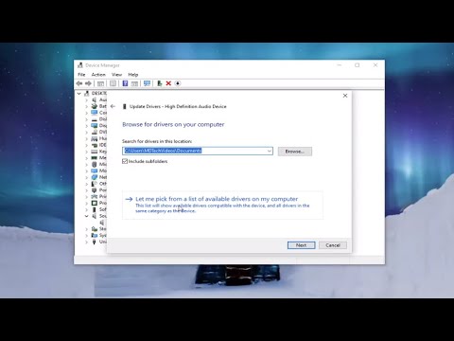Click the toolbar forward arrow icon

(88, 83)
